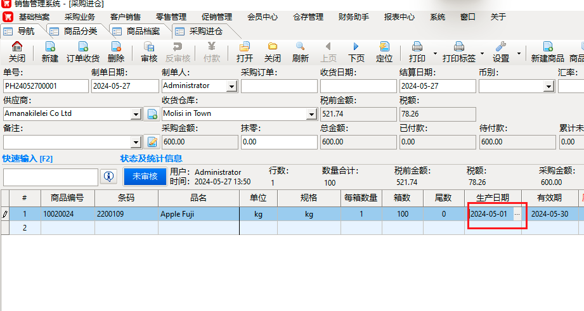Viewport: 584px width, 311px height.
Task: Switch to the 采购进仓 tab
Action: [x=203, y=31]
